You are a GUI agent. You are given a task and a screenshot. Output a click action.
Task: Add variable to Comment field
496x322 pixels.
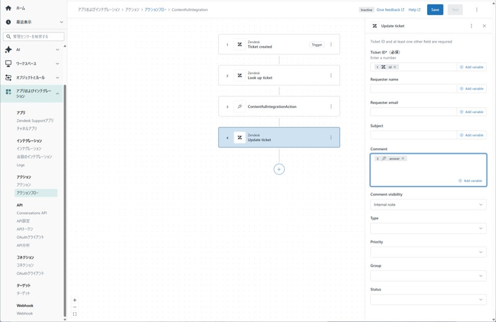[470, 181]
